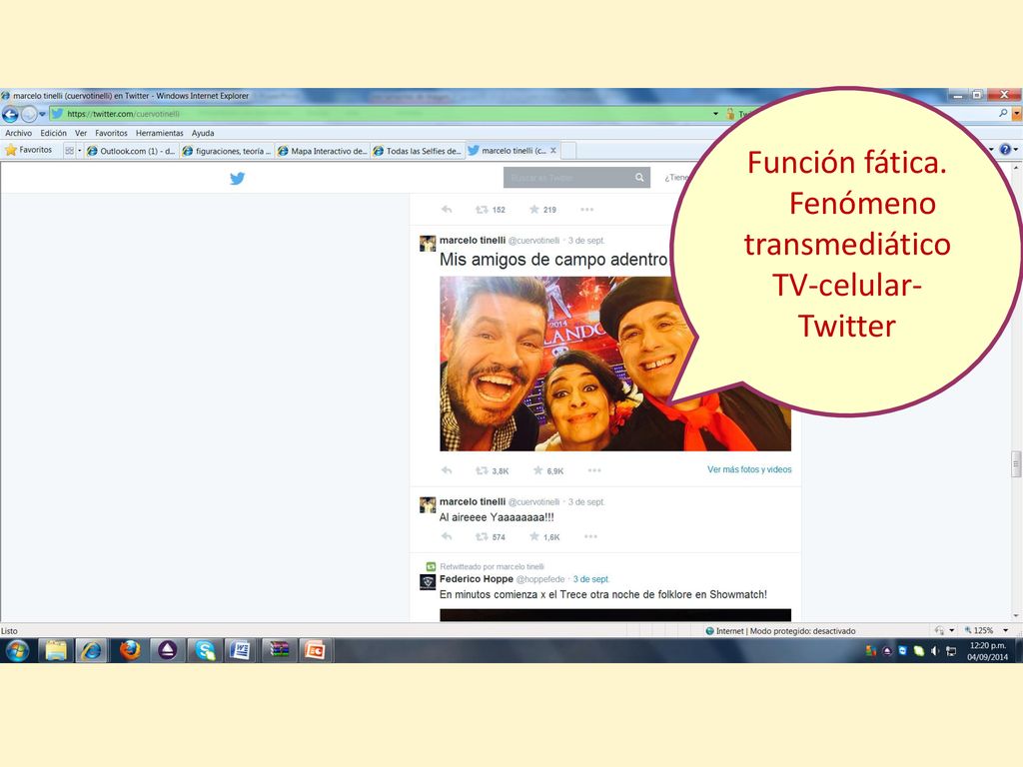Click Federico Hoppe profile name link
This screenshot has width=1023, height=767.
coord(477,579)
